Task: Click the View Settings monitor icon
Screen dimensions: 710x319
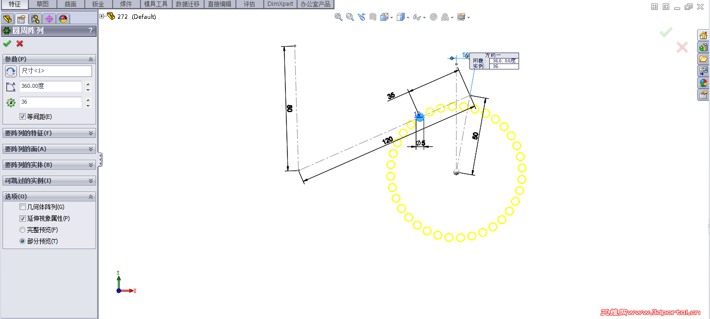Action: tap(461, 17)
